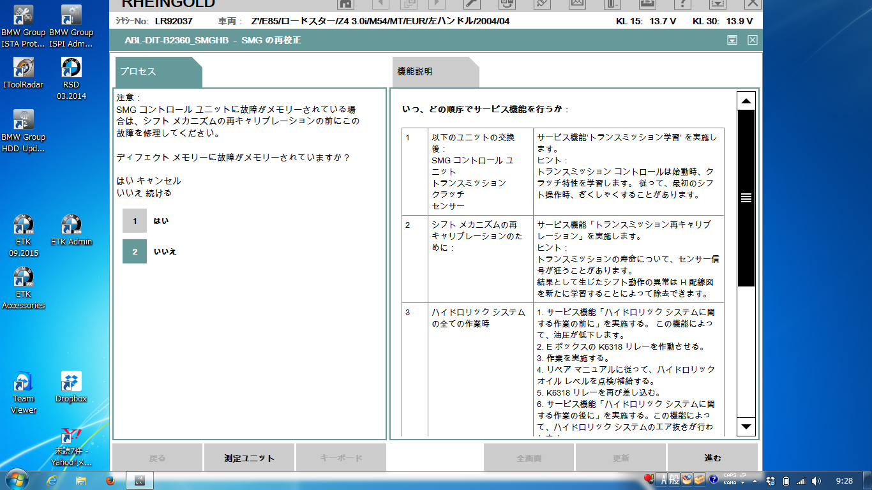
Task: Click table row number 2 cell
Action: coord(415,258)
